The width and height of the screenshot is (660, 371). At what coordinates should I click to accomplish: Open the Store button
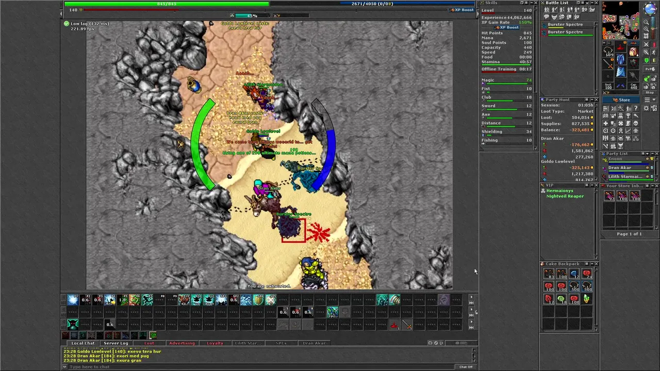tap(621, 100)
